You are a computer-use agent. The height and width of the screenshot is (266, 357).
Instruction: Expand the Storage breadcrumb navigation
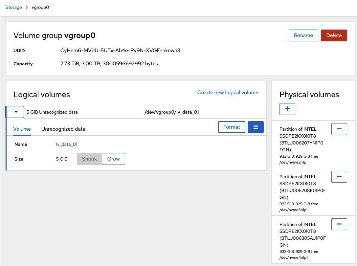[13, 7]
